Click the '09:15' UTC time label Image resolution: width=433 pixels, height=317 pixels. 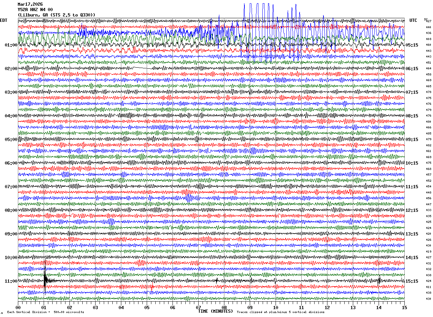pos(412,140)
